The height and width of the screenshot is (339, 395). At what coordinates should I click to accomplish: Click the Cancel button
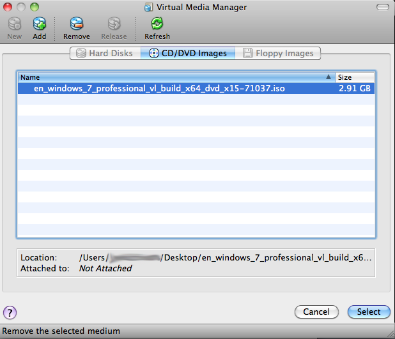point(316,312)
